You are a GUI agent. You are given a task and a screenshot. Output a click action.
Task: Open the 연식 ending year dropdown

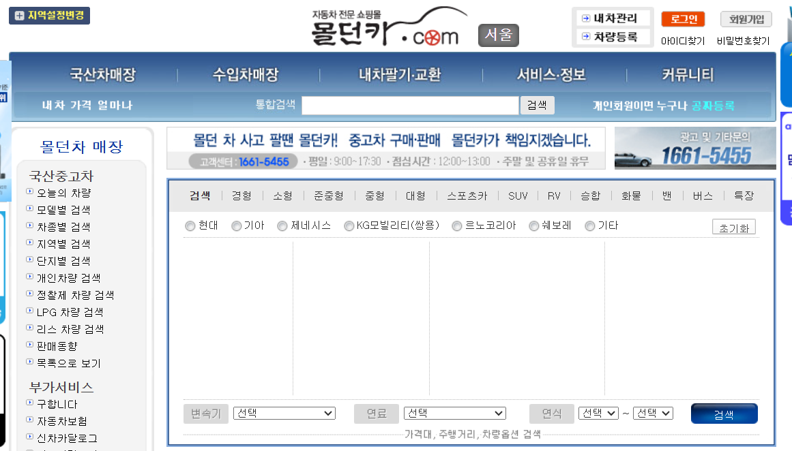(x=653, y=414)
